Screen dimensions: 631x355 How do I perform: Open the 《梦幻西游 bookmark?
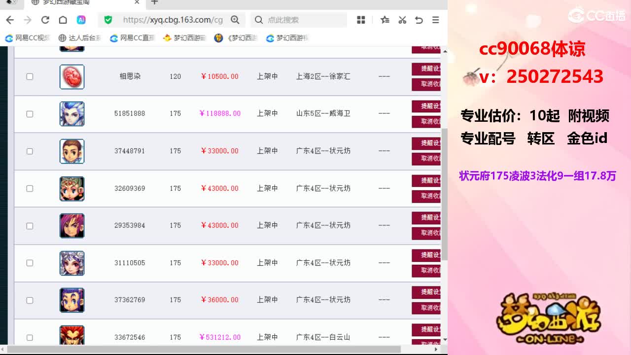click(x=236, y=38)
